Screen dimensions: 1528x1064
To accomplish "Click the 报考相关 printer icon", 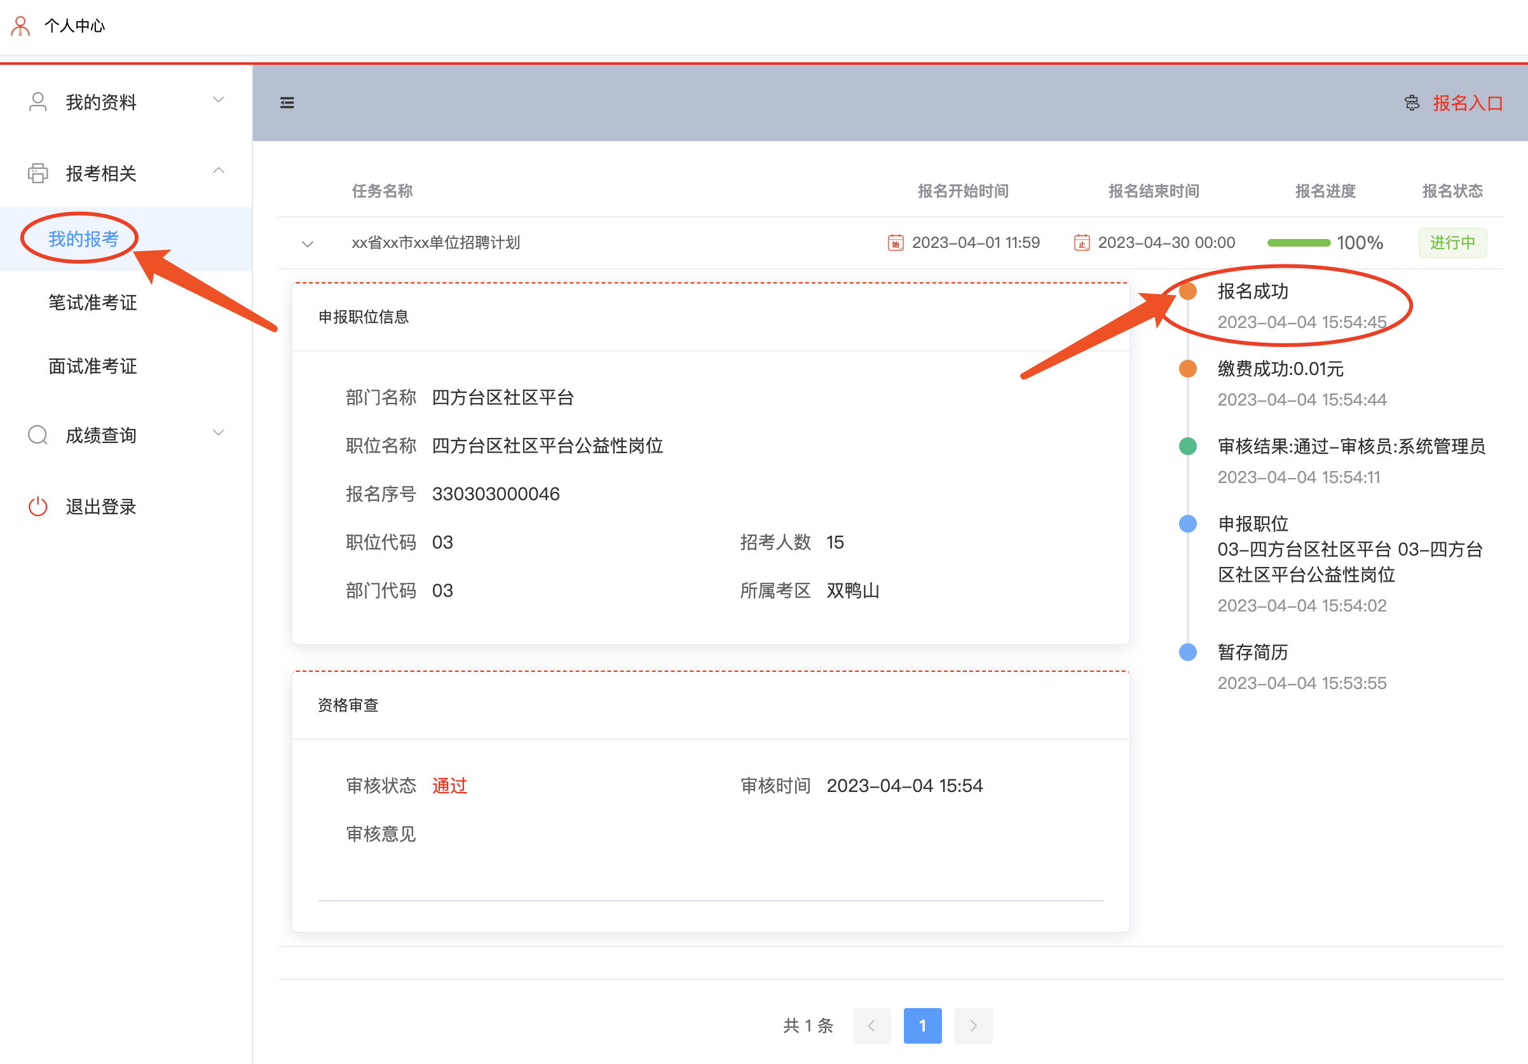I will click(x=38, y=173).
